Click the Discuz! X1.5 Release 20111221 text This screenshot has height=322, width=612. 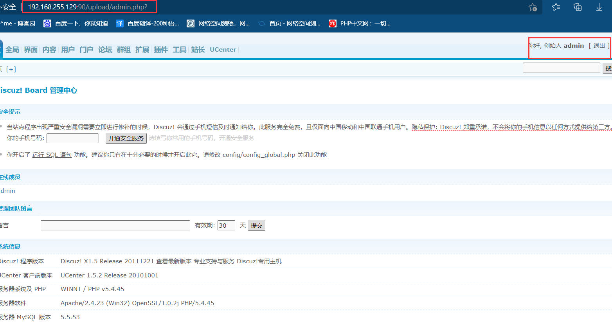pyautogui.click(x=107, y=261)
